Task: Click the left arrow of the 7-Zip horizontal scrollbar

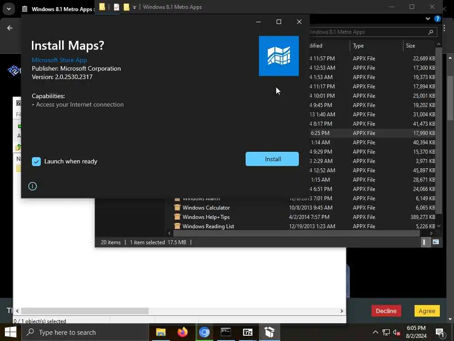Action: pos(17,311)
